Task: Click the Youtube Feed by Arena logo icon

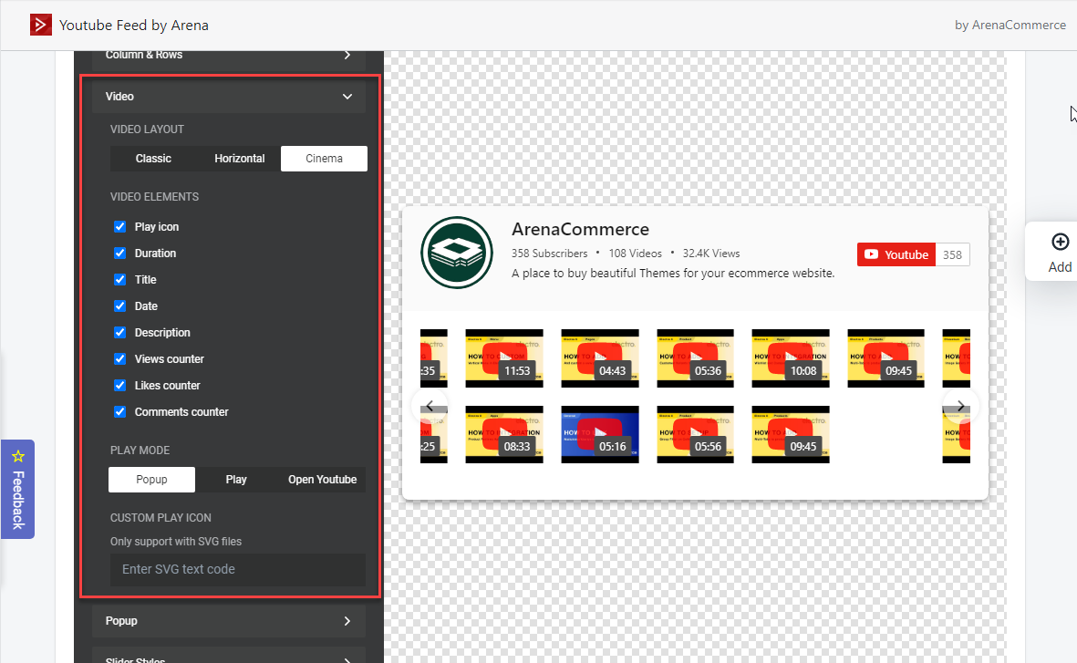Action: pos(40,25)
